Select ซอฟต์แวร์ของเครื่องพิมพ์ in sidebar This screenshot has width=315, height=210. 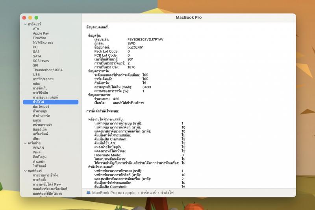point(50,189)
